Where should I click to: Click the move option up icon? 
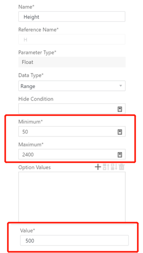pos(106,167)
